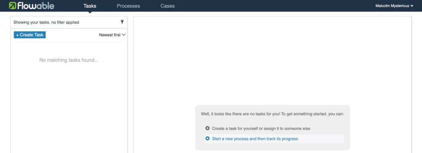Go to the Cases tab
422x153 pixels.
click(x=167, y=6)
